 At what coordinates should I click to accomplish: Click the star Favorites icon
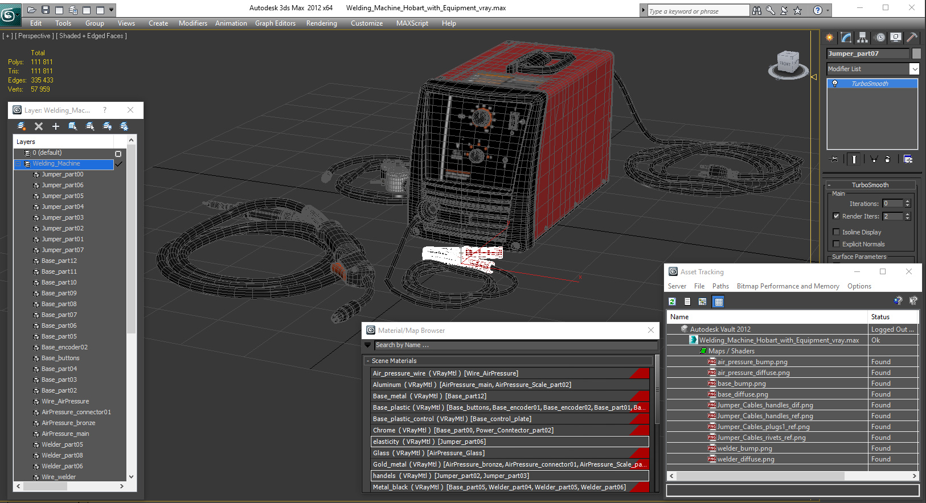797,10
